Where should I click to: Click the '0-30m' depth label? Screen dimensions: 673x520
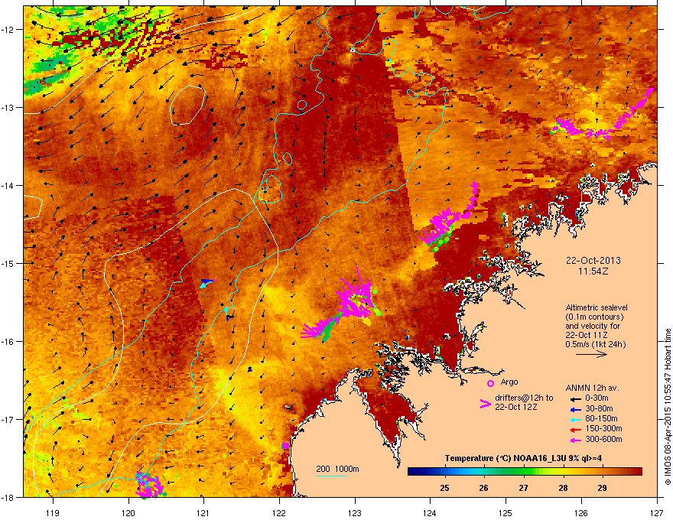tap(597, 398)
